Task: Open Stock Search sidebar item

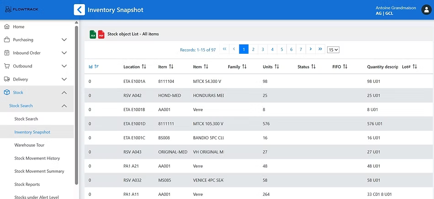Action: (26, 119)
